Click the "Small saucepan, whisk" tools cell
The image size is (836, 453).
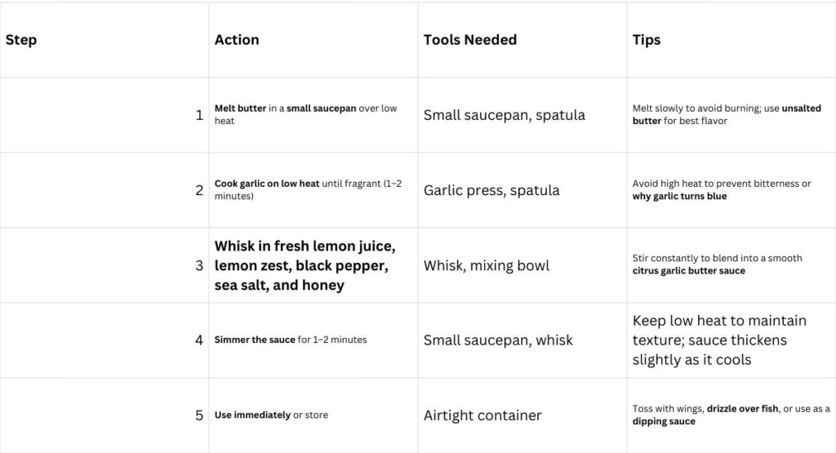click(498, 340)
